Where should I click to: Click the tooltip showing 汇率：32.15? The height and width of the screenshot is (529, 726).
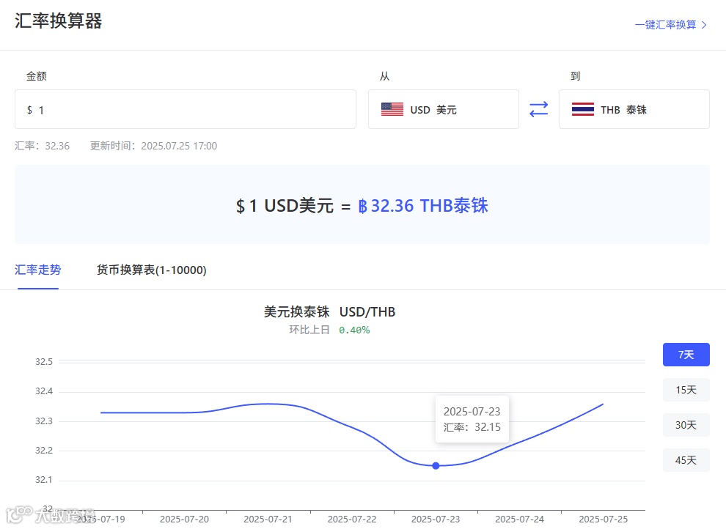[x=472, y=419]
